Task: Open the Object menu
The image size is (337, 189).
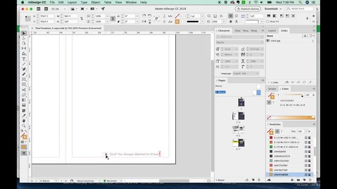Action: (x=95, y=2)
